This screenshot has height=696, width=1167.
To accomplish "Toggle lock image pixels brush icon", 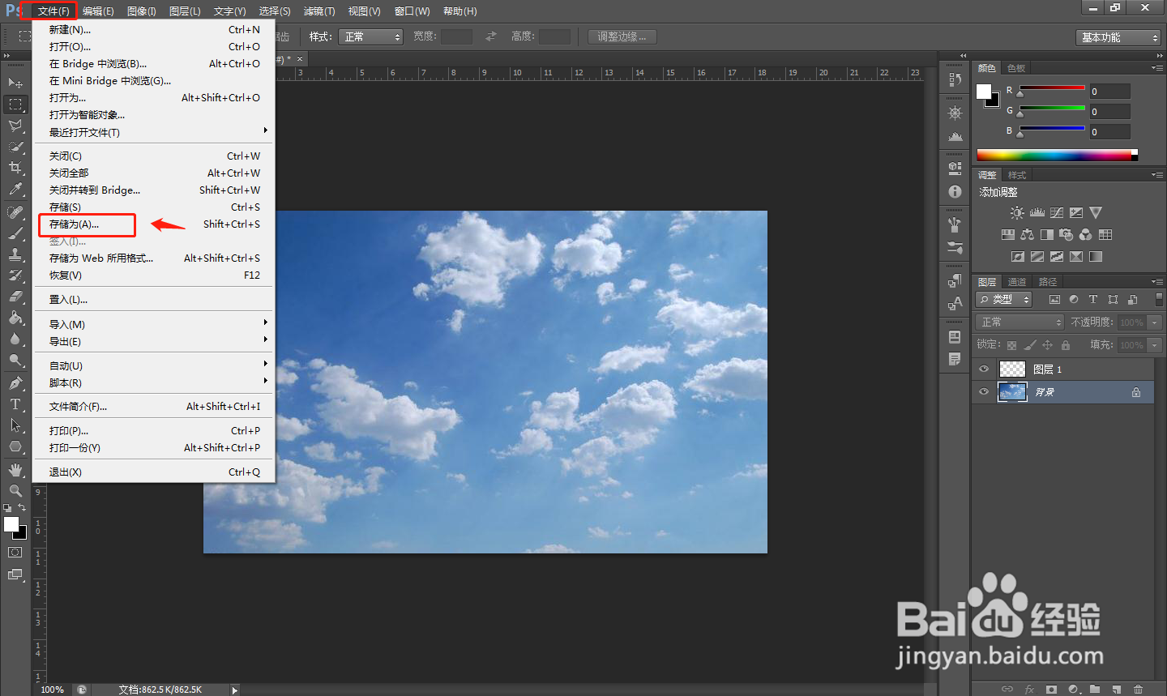I will pos(1030,345).
